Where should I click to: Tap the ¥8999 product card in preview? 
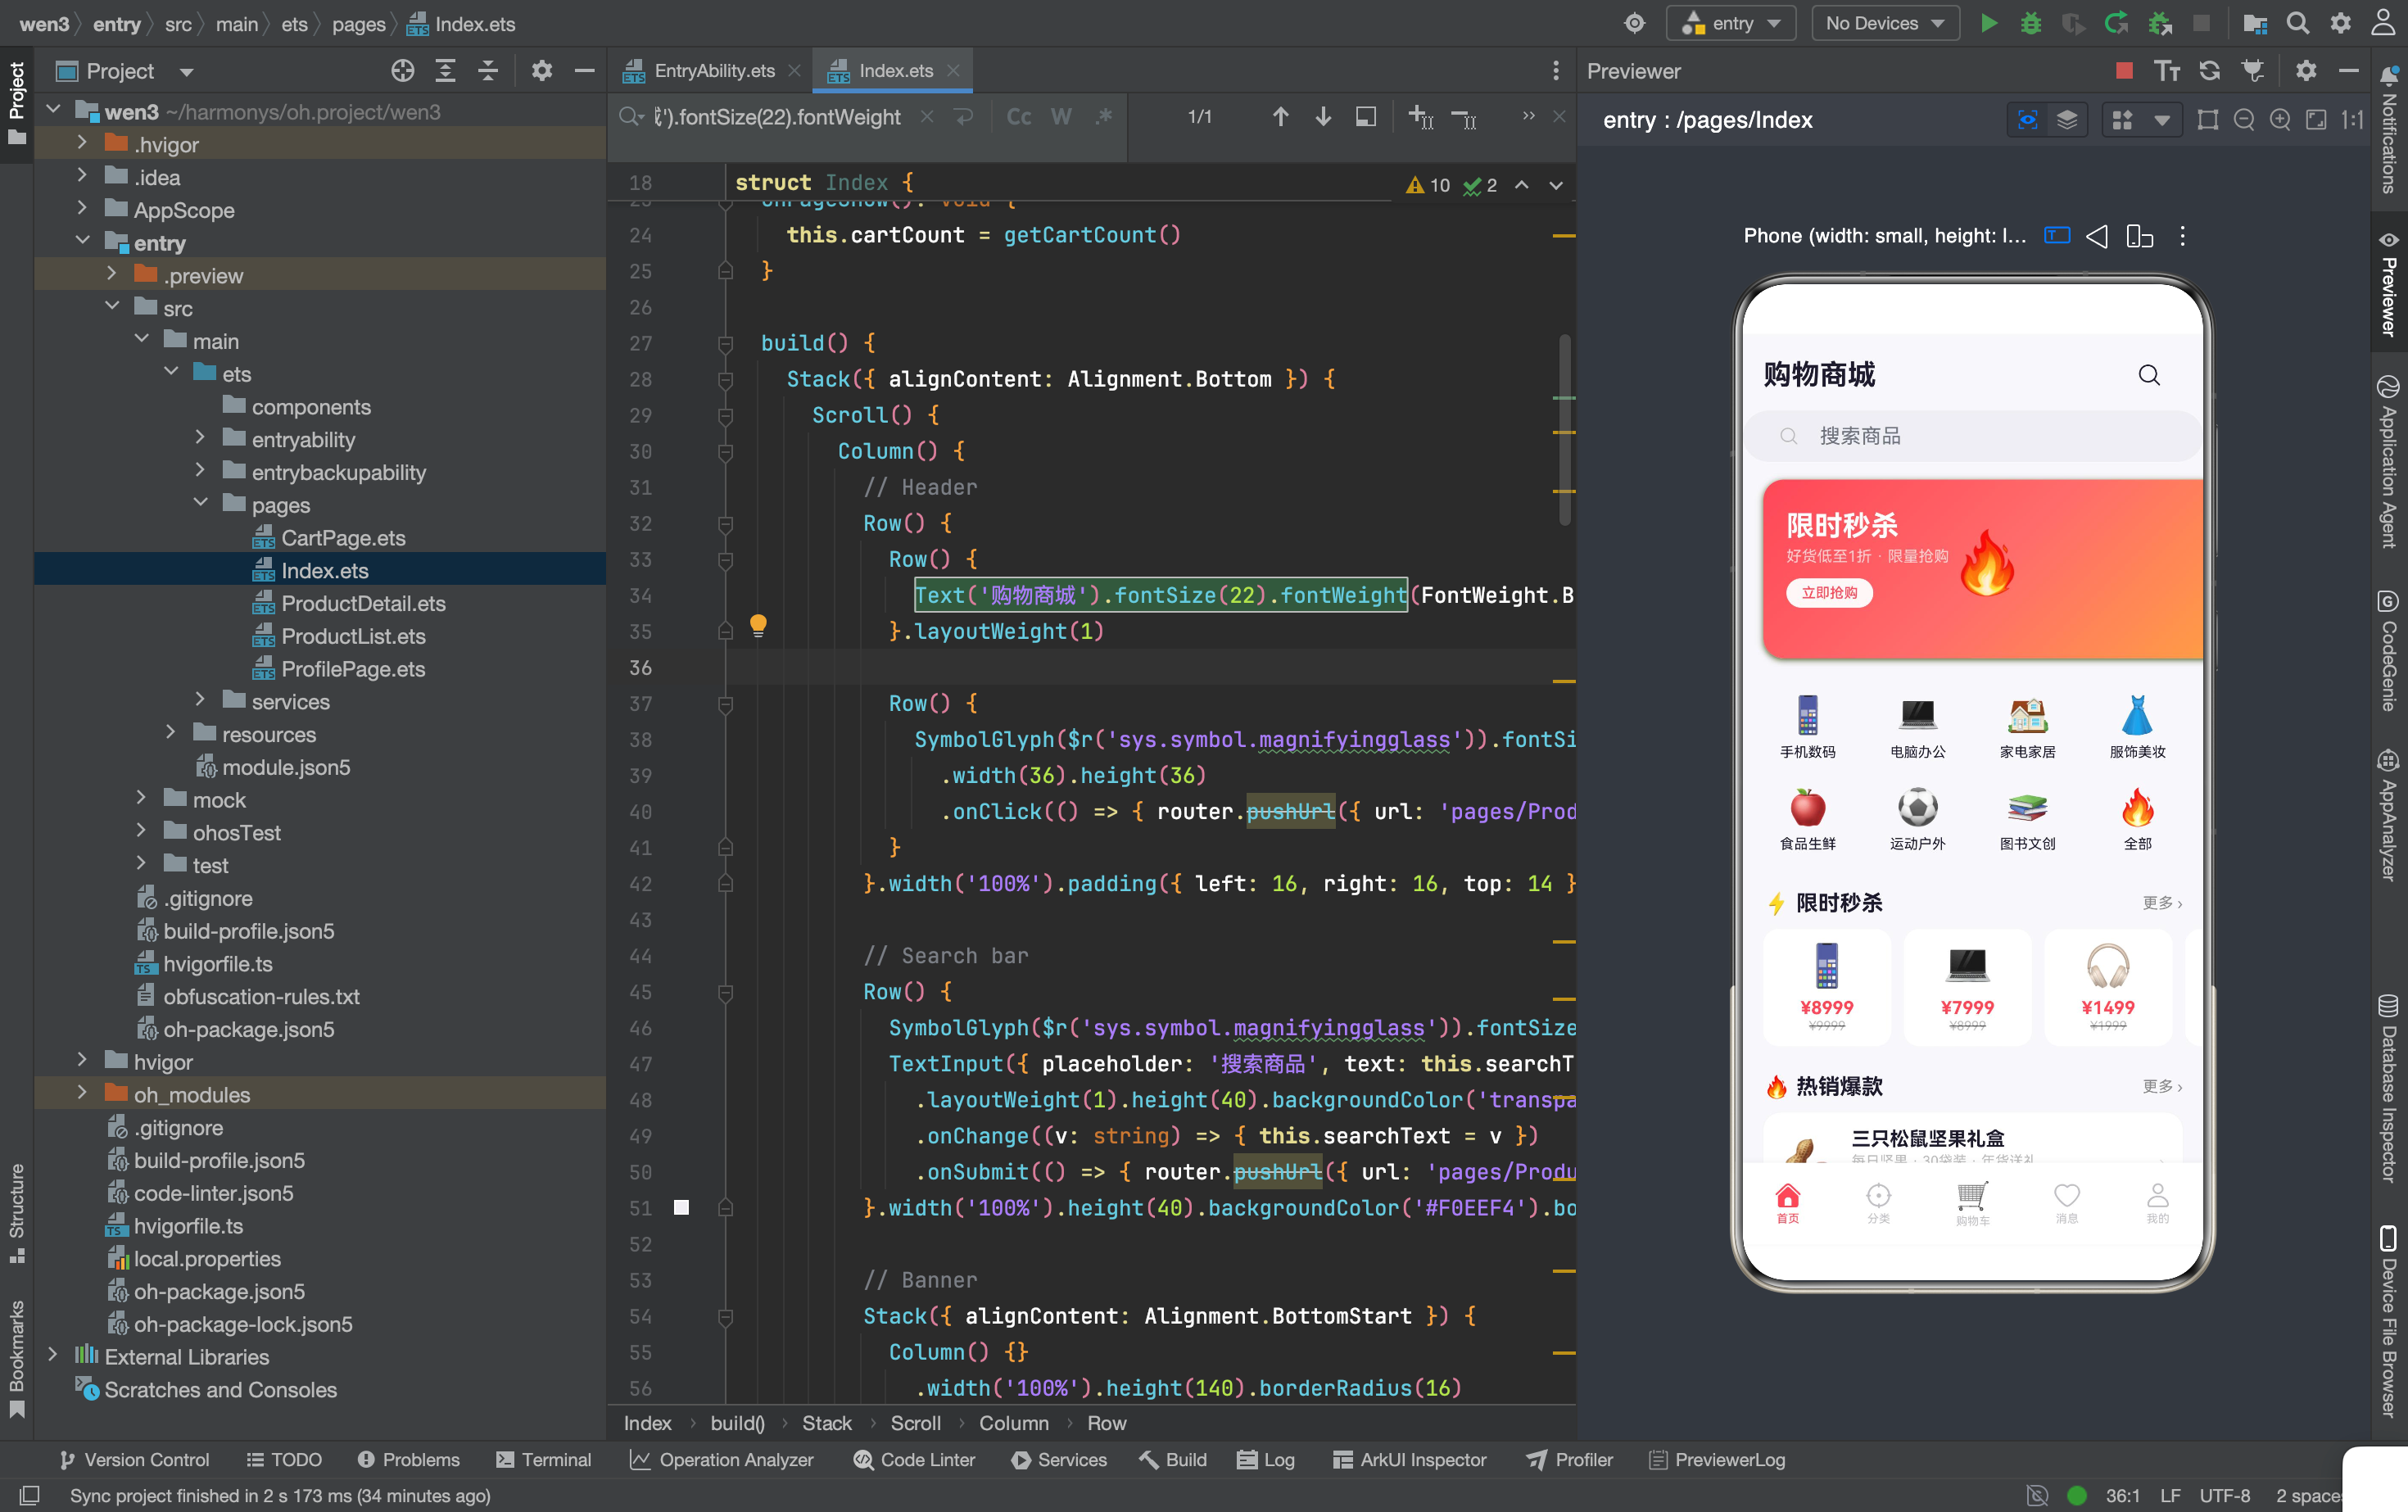1826,986
